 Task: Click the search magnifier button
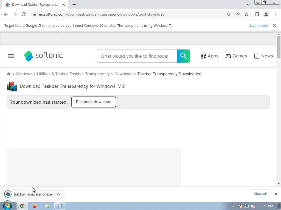[x=184, y=56]
